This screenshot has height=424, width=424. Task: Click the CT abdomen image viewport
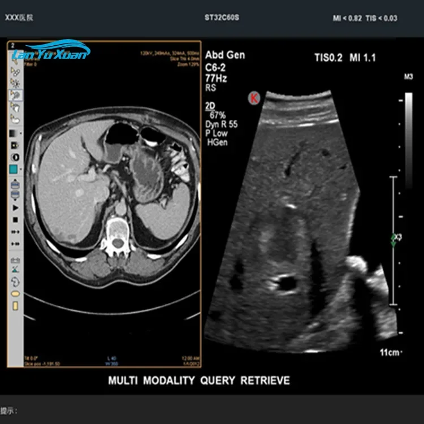pyautogui.click(x=112, y=204)
